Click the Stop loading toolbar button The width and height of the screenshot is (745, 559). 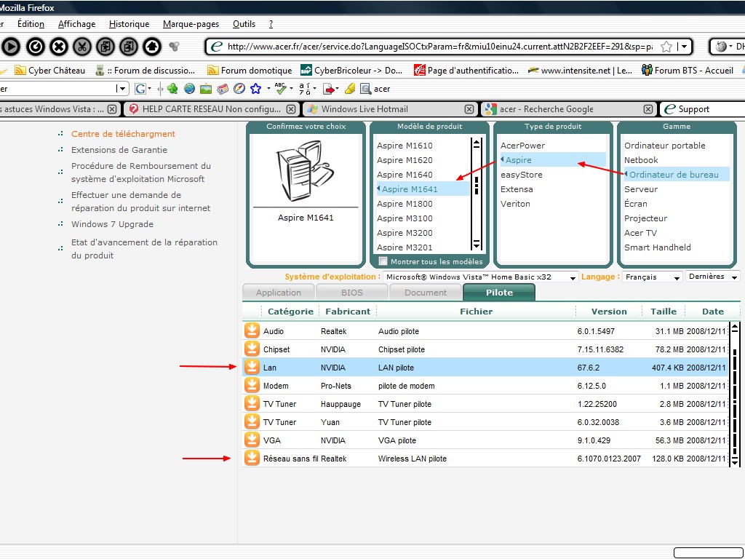[x=58, y=47]
